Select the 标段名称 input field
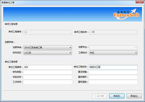The width and height of the screenshot is (145, 102). [48, 77]
